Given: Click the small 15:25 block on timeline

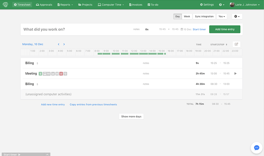Looking at the screenshot, I should pyautogui.click(x=165, y=54).
